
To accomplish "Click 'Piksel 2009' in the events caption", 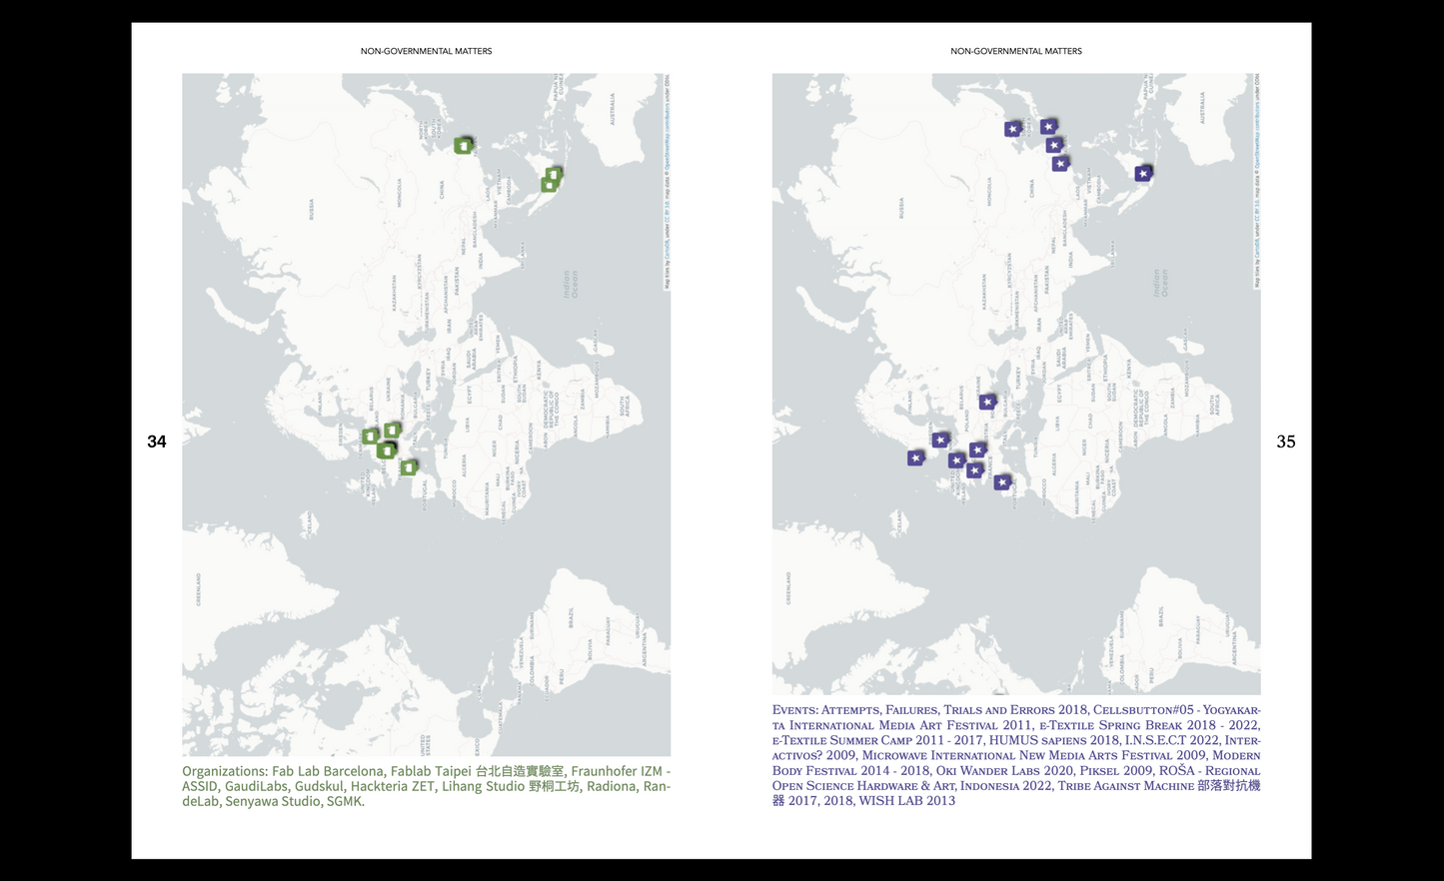I will pos(1117,770).
